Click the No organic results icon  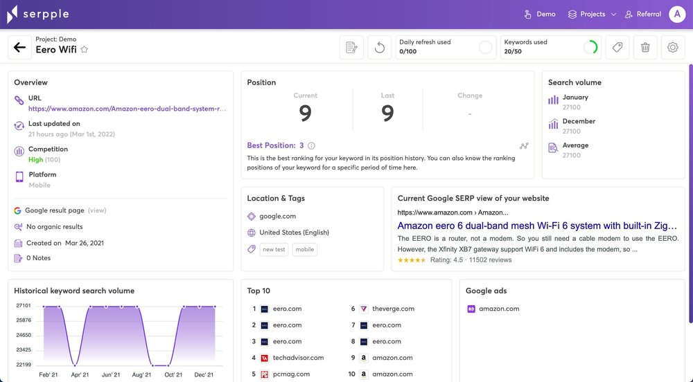click(18, 227)
